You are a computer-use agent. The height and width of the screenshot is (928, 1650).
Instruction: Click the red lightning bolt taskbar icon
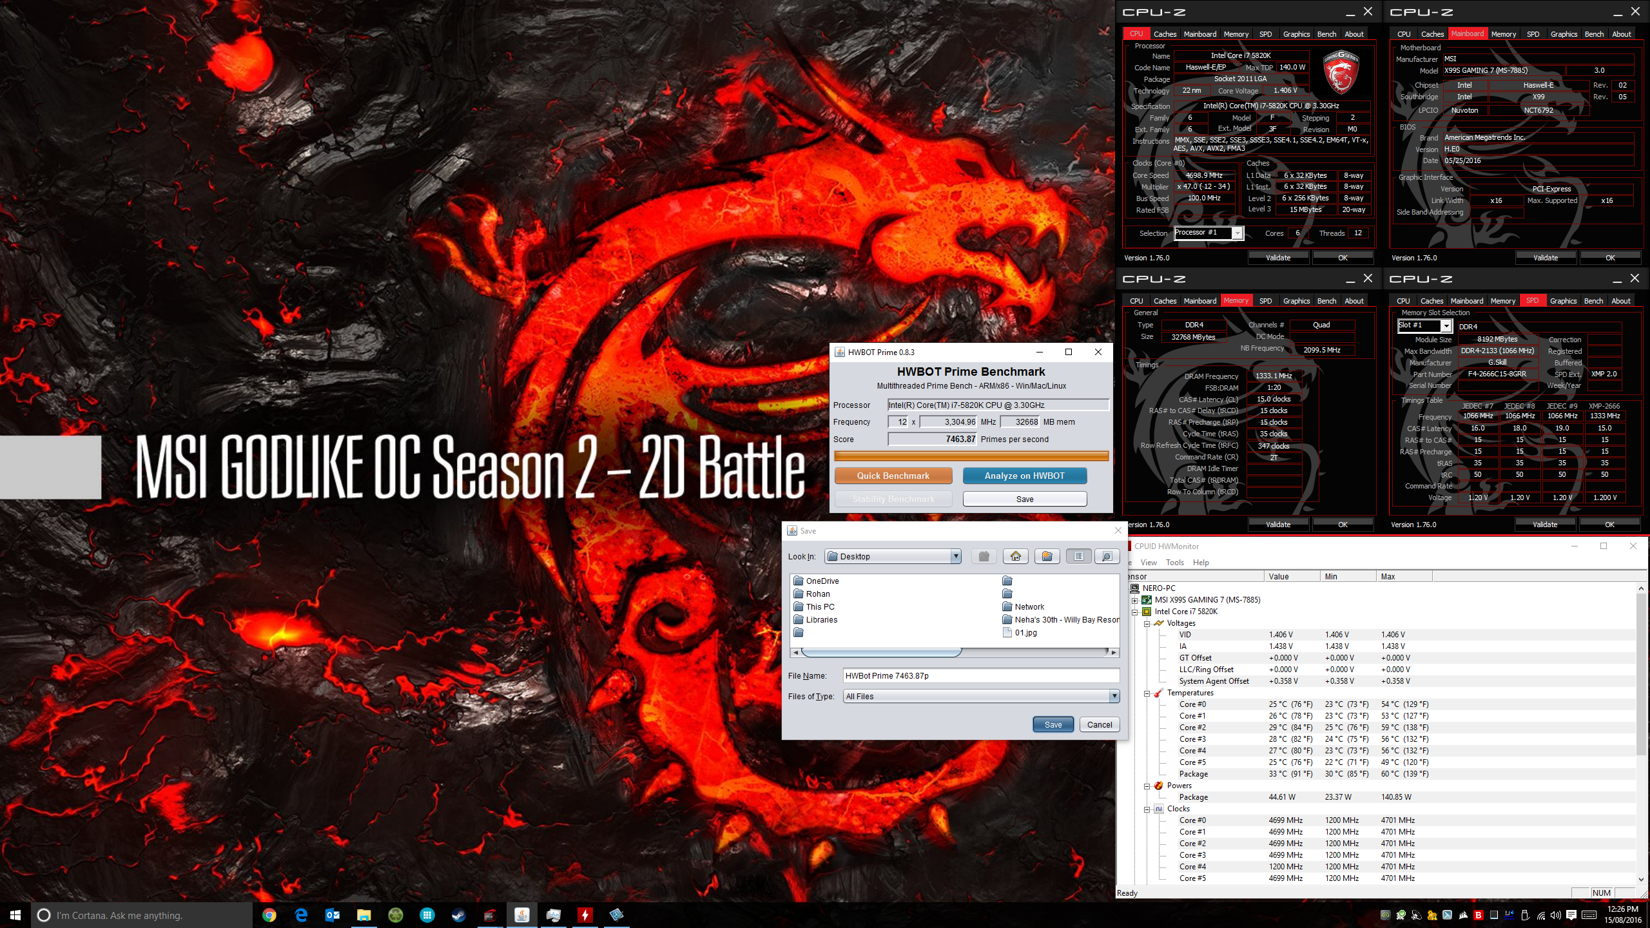[585, 914]
